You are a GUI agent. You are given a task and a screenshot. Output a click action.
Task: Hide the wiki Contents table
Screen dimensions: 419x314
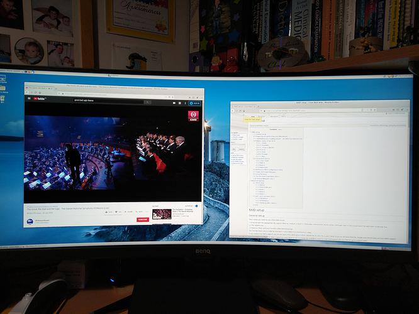pyautogui.click(x=280, y=129)
